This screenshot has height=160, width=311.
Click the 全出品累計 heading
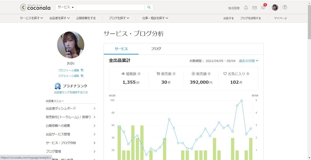point(120,61)
